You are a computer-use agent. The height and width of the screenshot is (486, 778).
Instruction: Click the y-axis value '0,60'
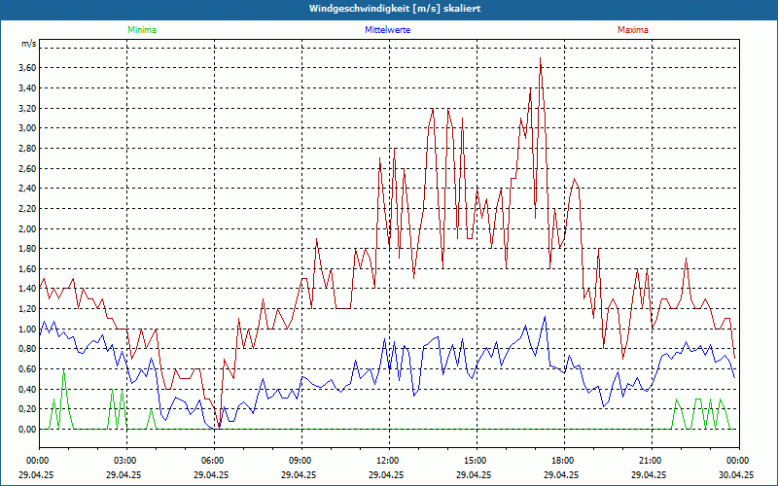[x=27, y=369]
